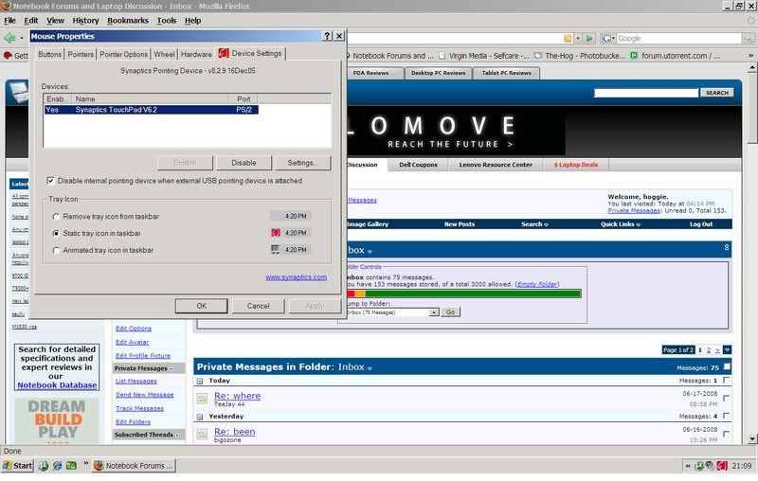Click the Google search engine icon
This screenshot has height=481, width=758.
605,38
